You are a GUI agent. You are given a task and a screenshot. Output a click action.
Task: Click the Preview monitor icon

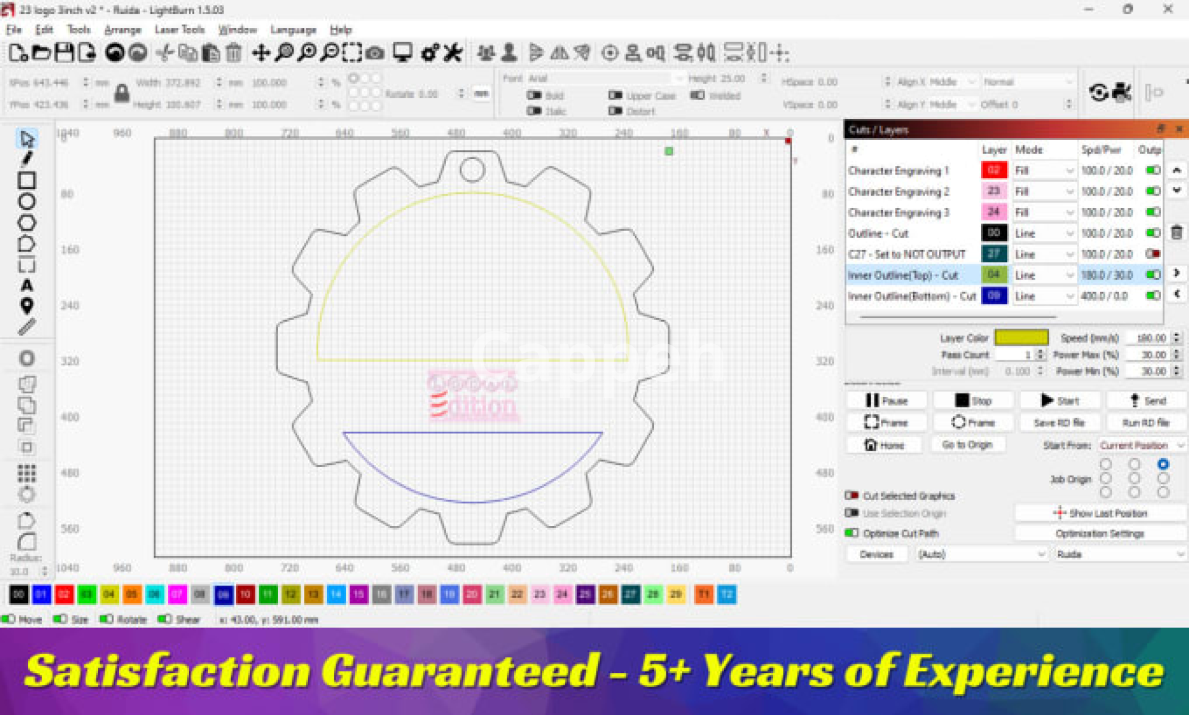(403, 53)
